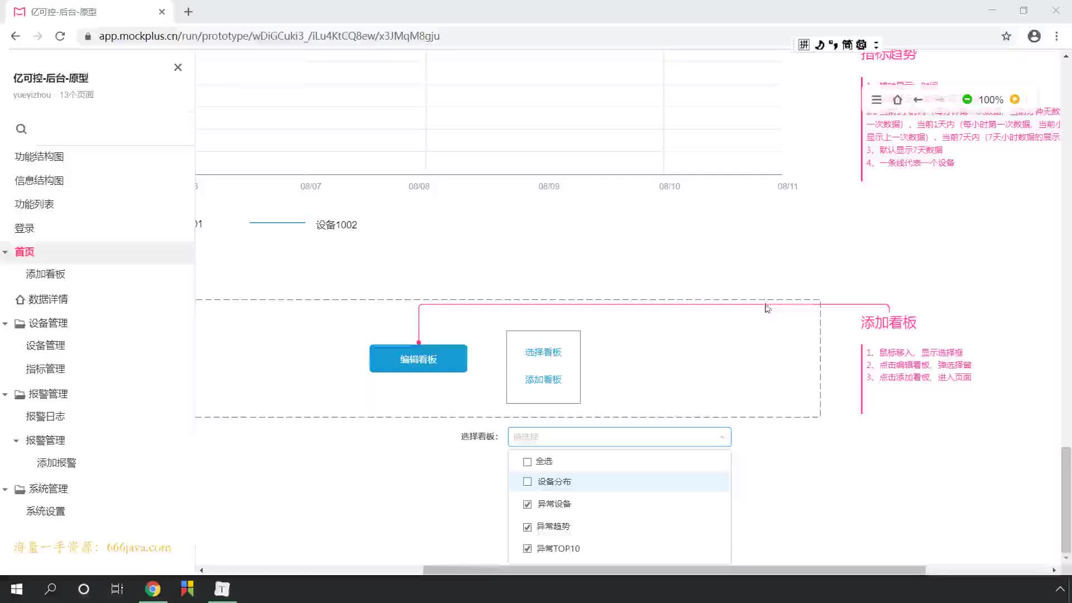Collapse the 系统管理 folder

pos(5,490)
